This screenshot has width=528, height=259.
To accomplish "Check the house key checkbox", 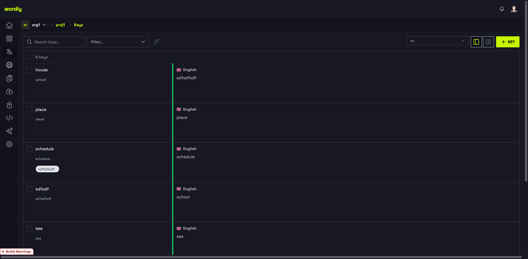I will pyautogui.click(x=29, y=70).
